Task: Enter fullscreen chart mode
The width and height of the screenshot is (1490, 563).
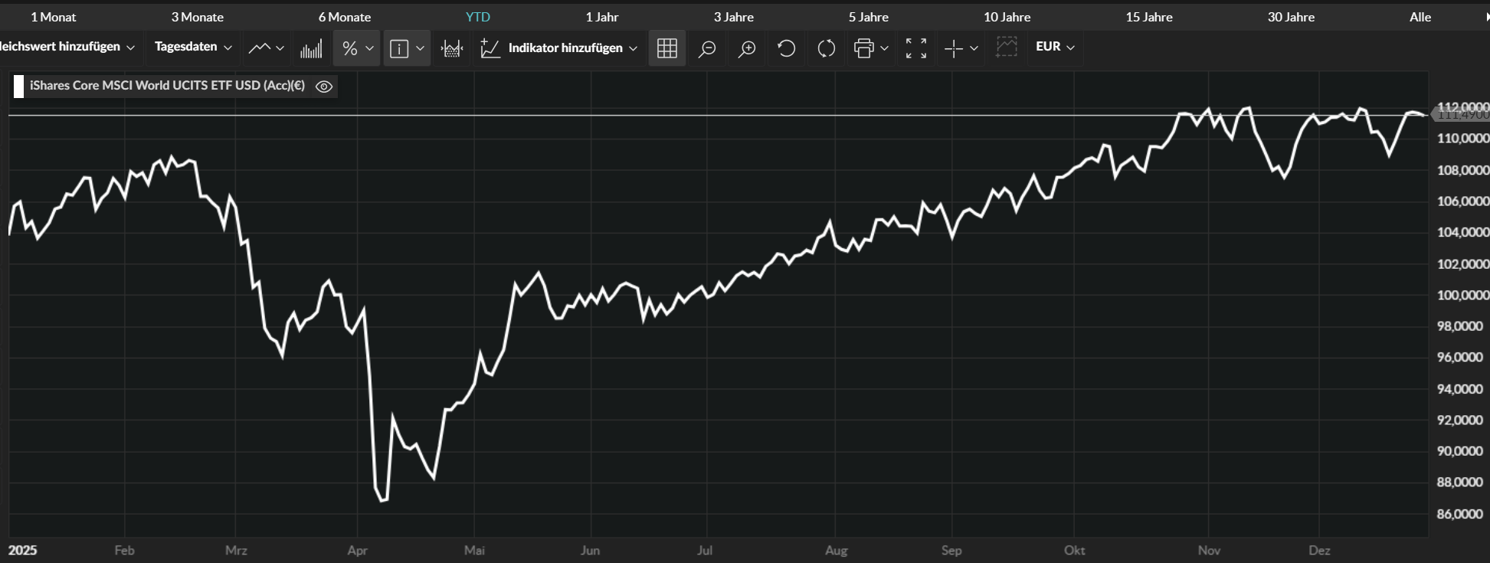Action: click(x=915, y=48)
